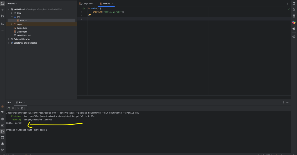Image resolution: width=297 pixels, height=155 pixels.
Task: Open the Slack plugin sidebar icon
Action: point(294,22)
